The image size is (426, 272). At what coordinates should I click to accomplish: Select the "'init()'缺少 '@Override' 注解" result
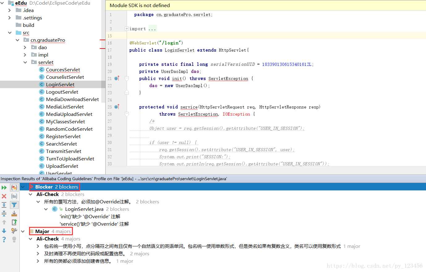pos(90,217)
